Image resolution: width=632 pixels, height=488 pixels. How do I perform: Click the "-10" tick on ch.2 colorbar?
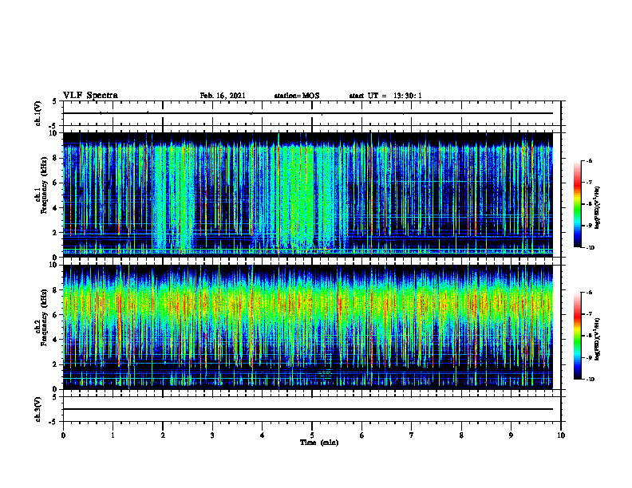(590, 380)
